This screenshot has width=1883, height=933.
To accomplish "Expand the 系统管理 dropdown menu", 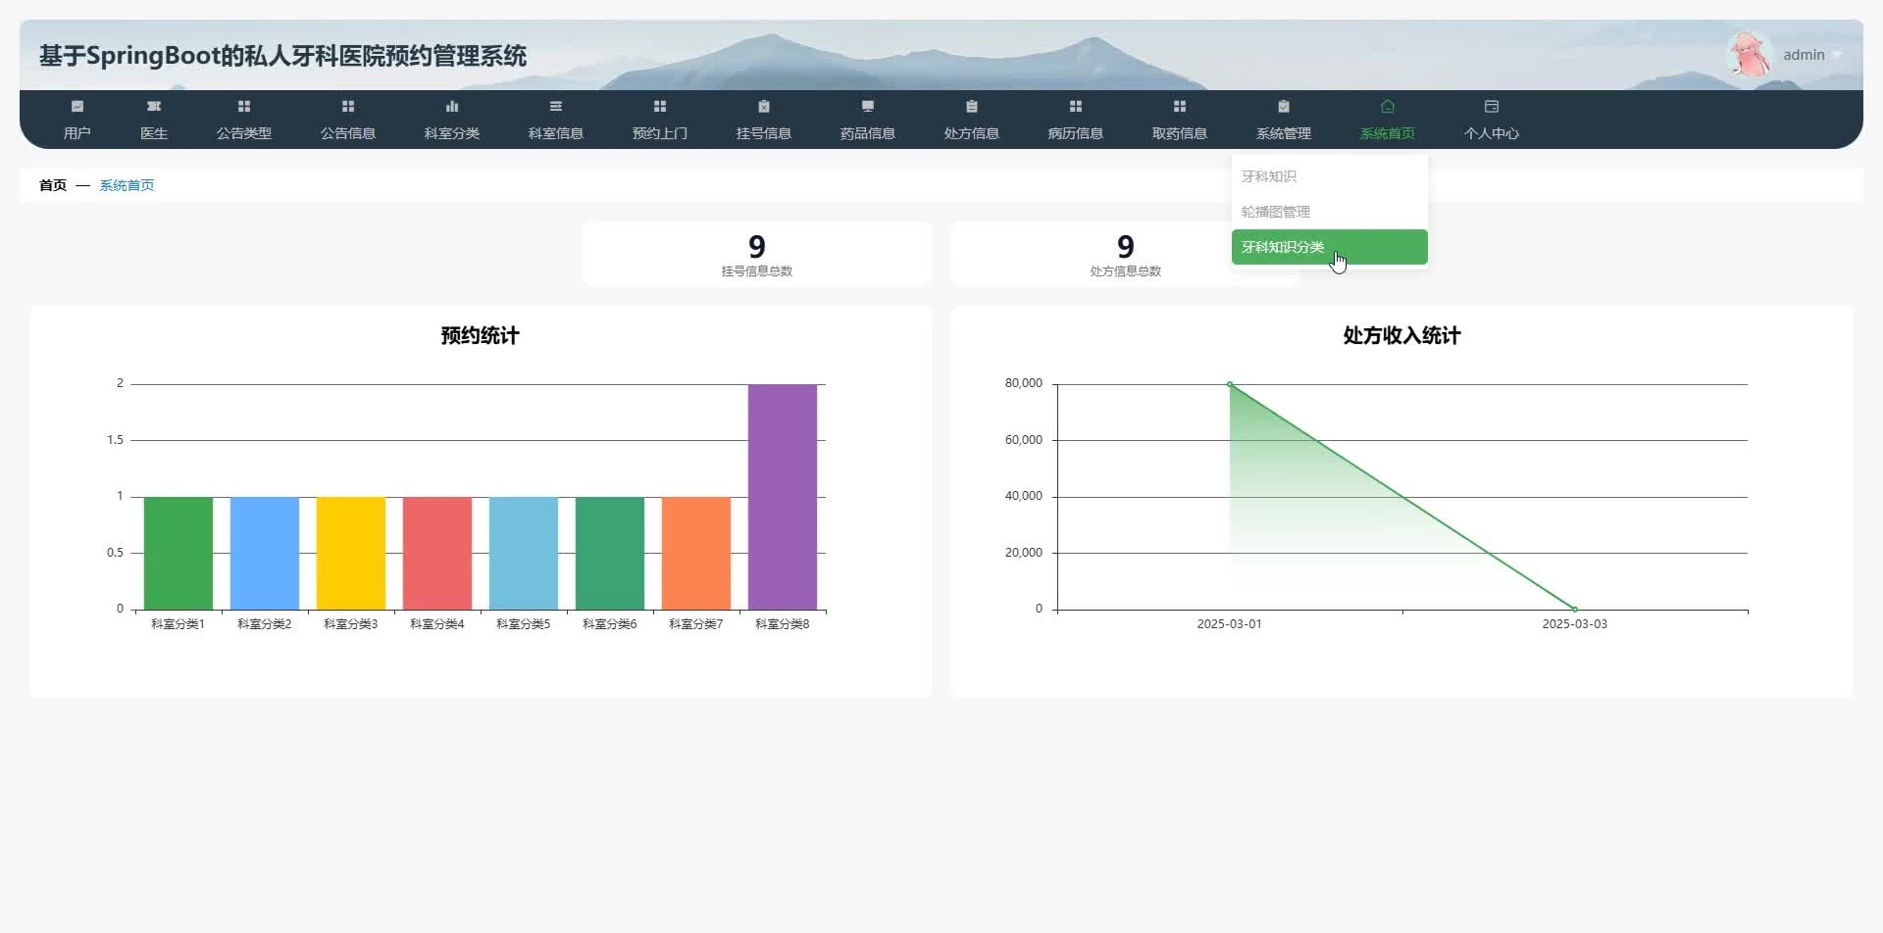I will 1284,120.
